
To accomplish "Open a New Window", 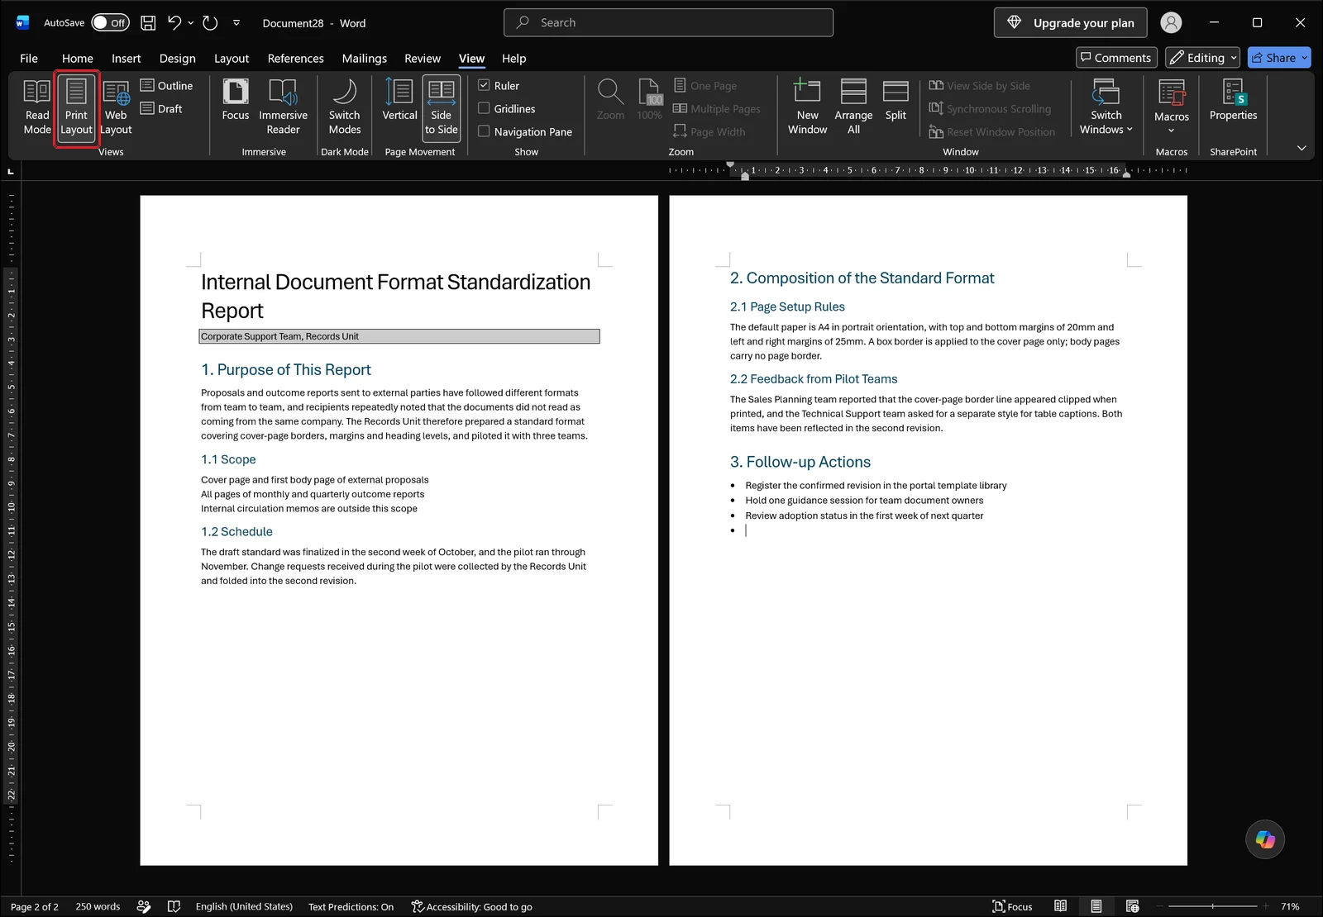I will [x=807, y=107].
